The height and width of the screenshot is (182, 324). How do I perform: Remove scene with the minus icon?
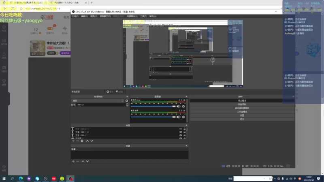[x=77, y=161]
